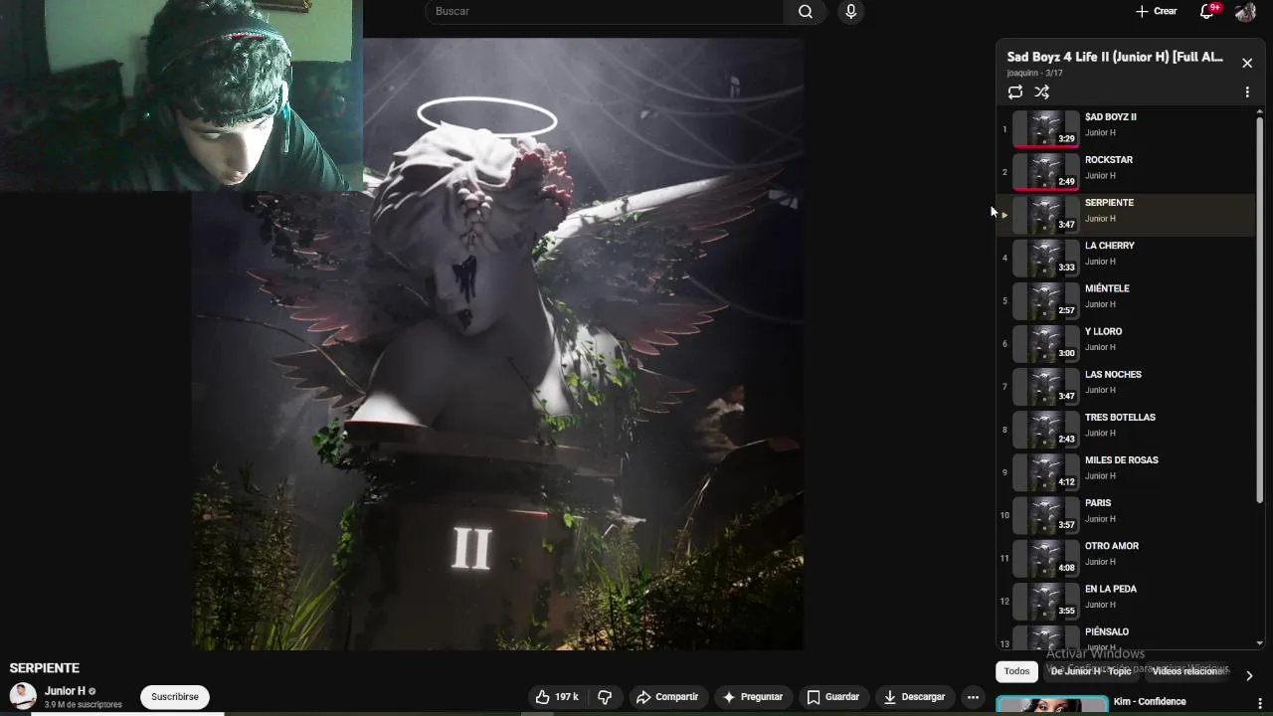Toggle playlist shuffle

click(x=1041, y=91)
